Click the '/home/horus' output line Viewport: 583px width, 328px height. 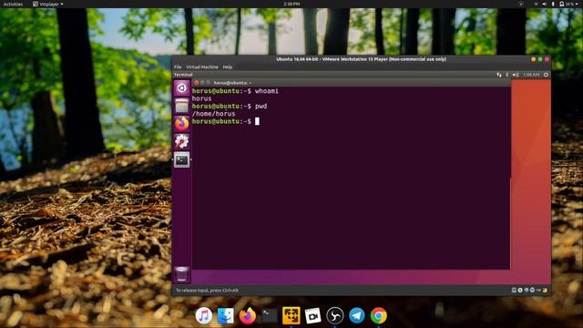coord(213,114)
